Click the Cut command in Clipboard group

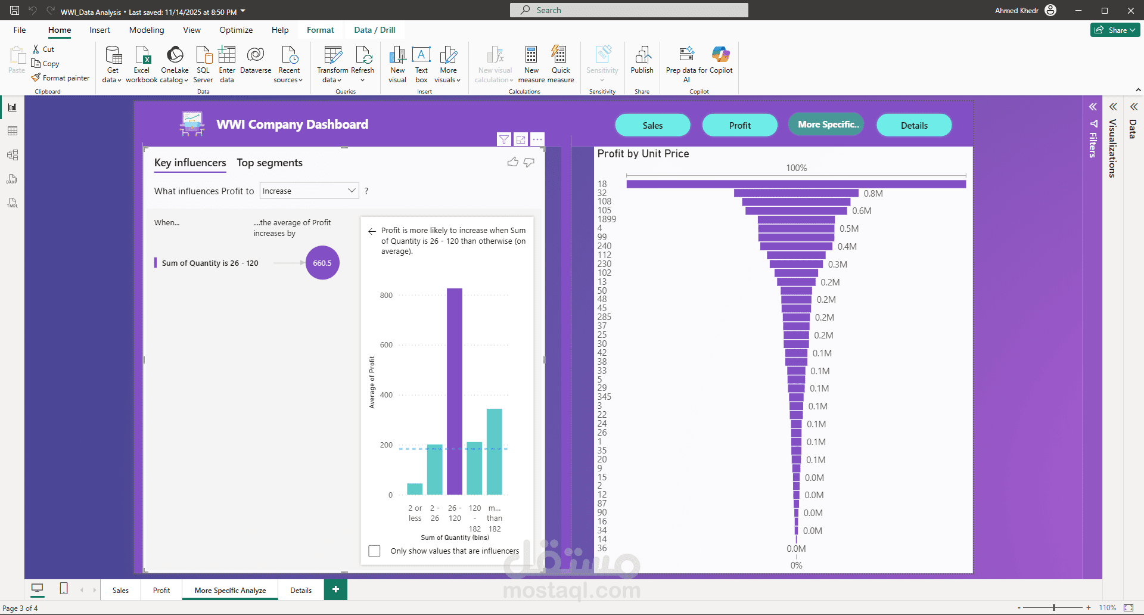click(43, 49)
